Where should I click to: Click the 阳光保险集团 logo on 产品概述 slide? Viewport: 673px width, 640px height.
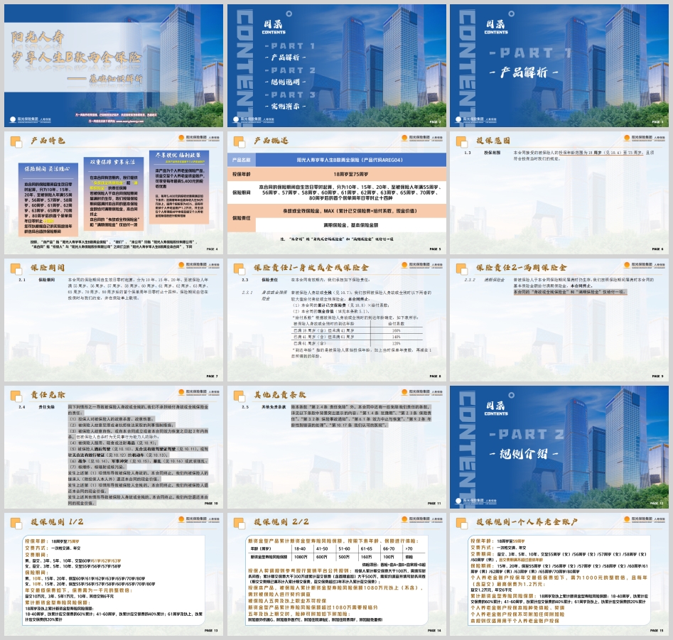click(x=416, y=139)
